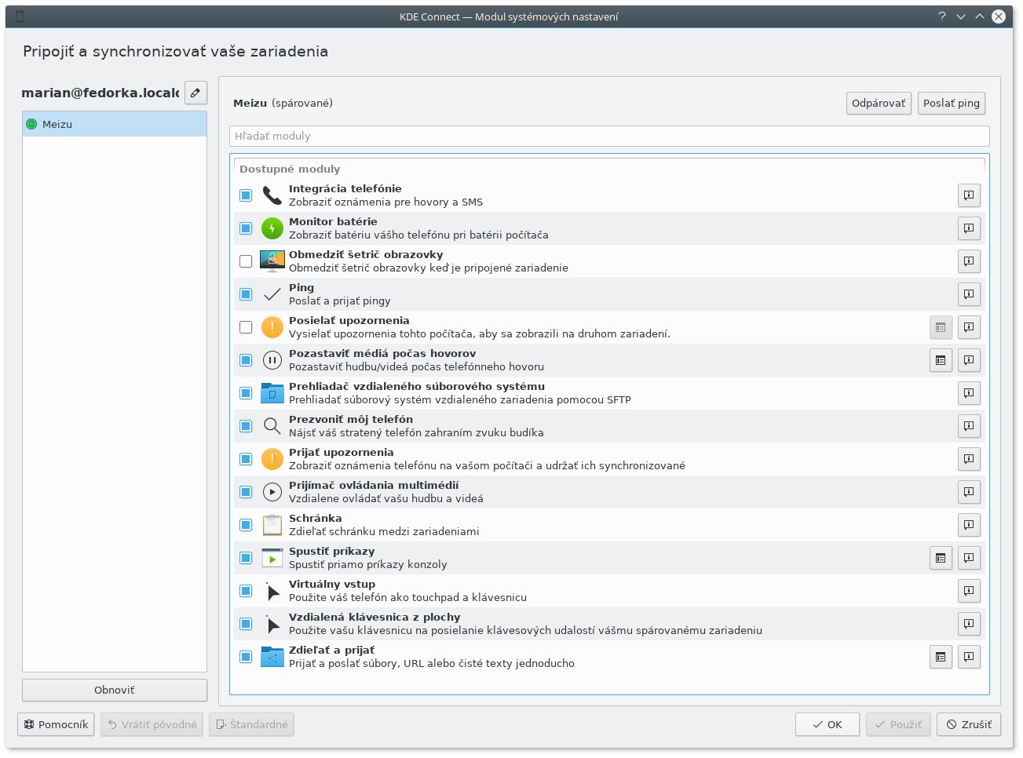Click the Poslať ping button

(952, 103)
